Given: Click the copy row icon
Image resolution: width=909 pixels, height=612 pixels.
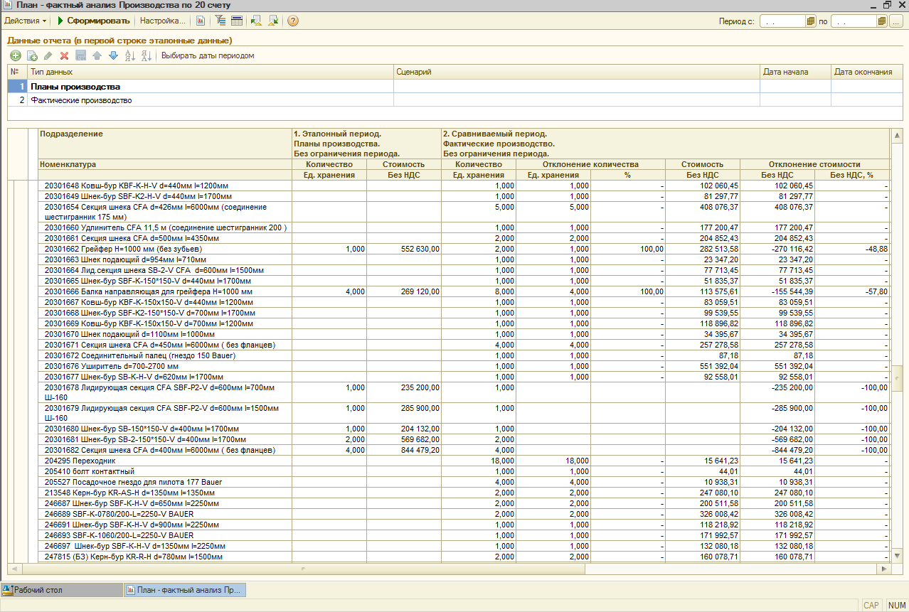Looking at the screenshot, I should pos(32,55).
